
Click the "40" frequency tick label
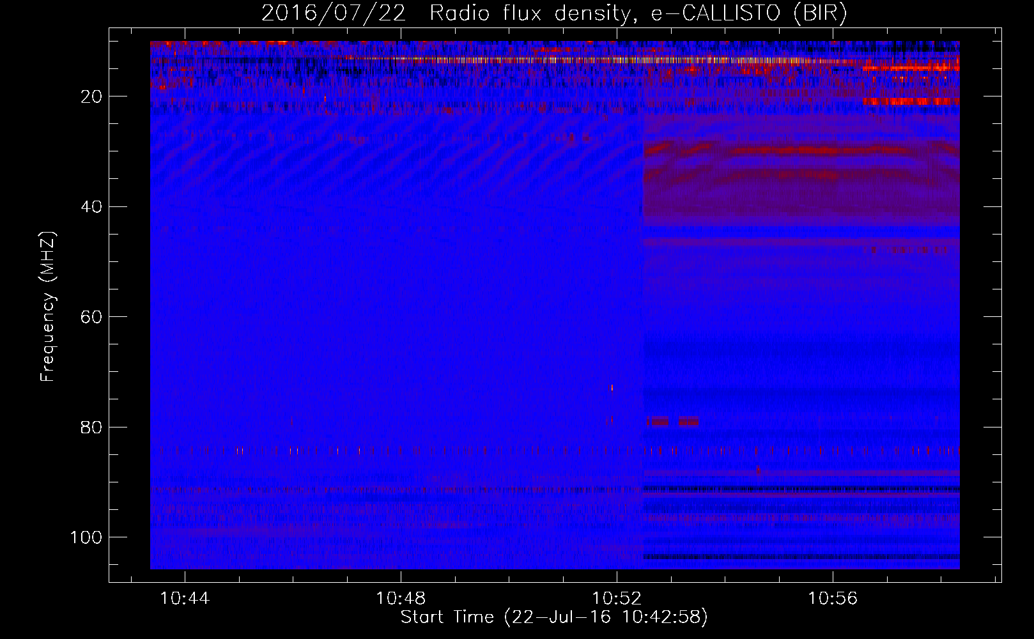point(92,207)
